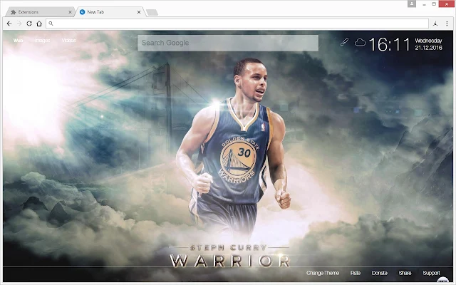Click the Change Theme link

tap(323, 273)
